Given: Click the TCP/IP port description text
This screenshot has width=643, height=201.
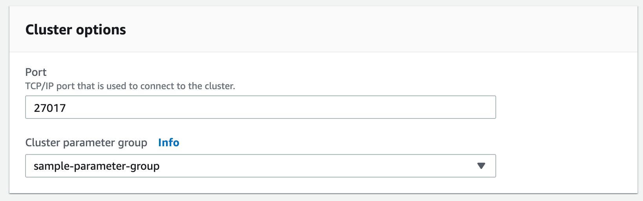Looking at the screenshot, I should [130, 86].
